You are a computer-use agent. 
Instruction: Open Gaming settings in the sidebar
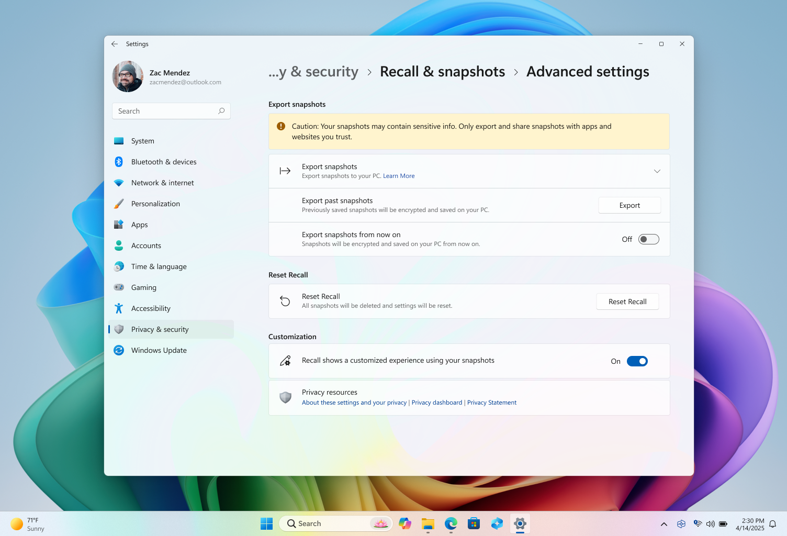pyautogui.click(x=143, y=287)
